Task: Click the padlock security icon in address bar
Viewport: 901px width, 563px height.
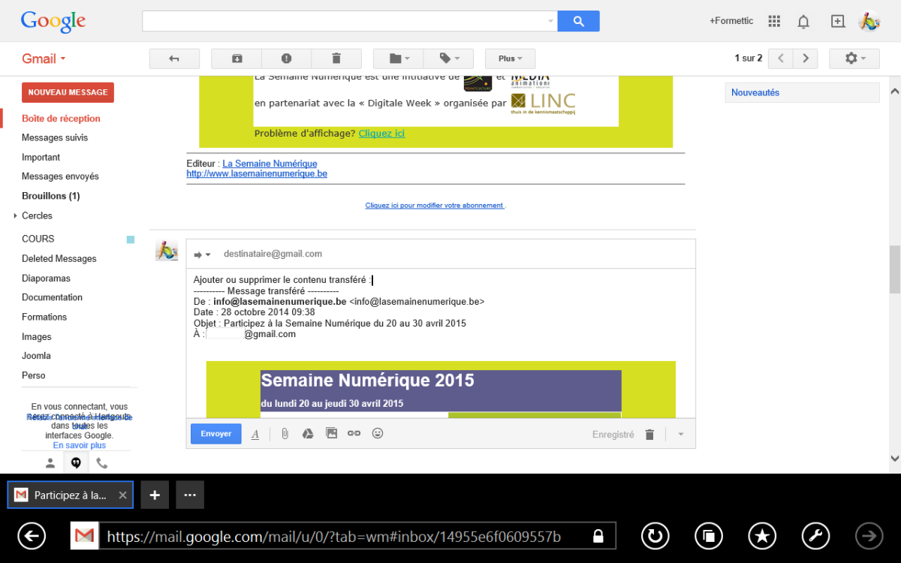Action: point(598,536)
